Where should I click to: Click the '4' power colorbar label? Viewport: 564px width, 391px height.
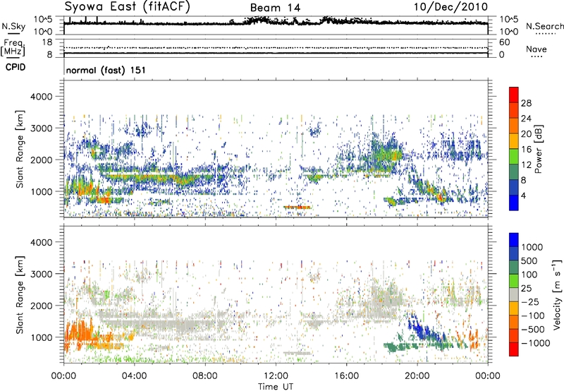pos(524,196)
